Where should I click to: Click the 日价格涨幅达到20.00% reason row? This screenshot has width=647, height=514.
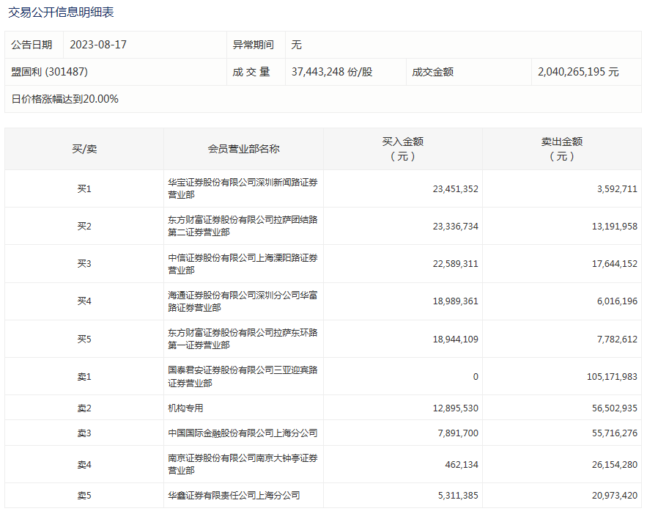(x=64, y=99)
